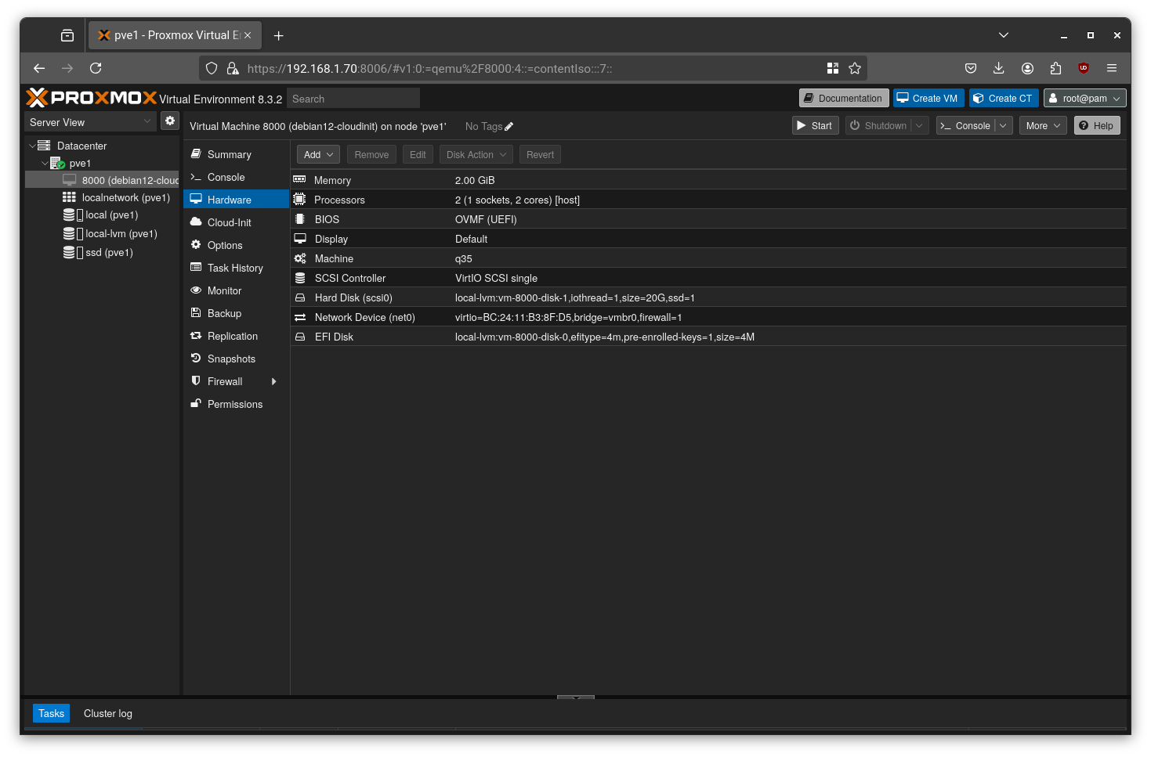The width and height of the screenshot is (1151, 757).
Task: Open the root@pam user dropdown
Action: click(x=1084, y=98)
